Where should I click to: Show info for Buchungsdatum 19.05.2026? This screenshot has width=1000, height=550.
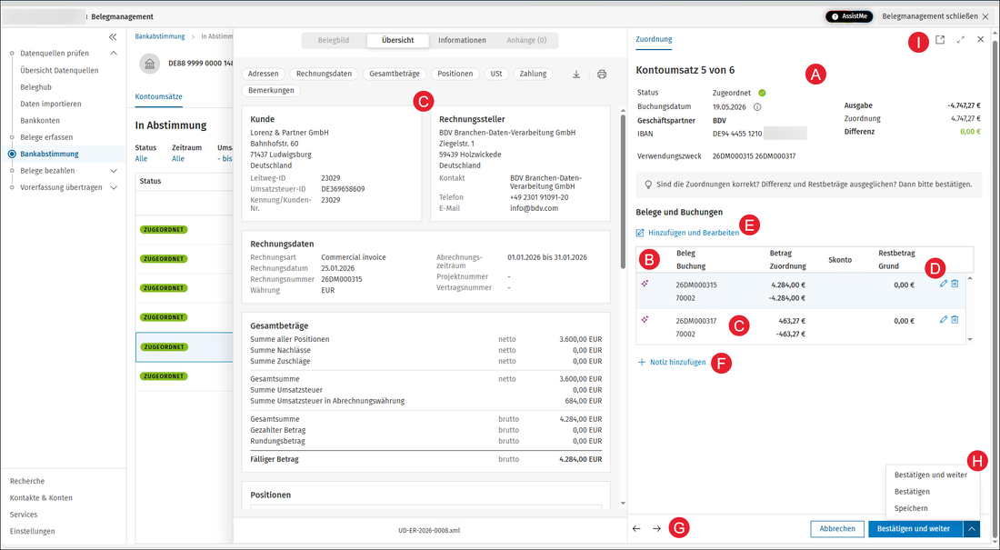[757, 107]
